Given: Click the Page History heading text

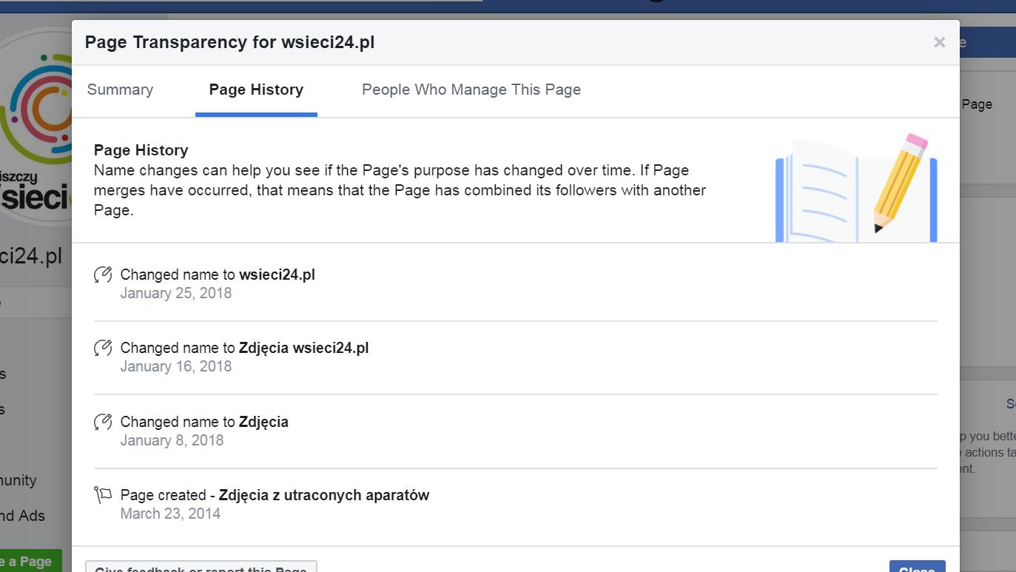Looking at the screenshot, I should click(x=141, y=150).
